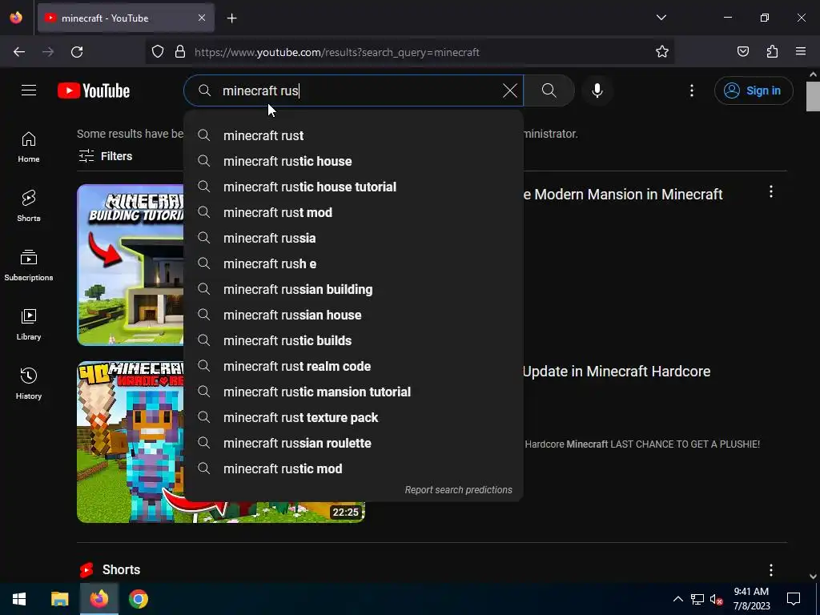This screenshot has height=615, width=820.
Task: Choose suggestion 'minecraft rustic house tutorial'
Action: [x=353, y=187]
